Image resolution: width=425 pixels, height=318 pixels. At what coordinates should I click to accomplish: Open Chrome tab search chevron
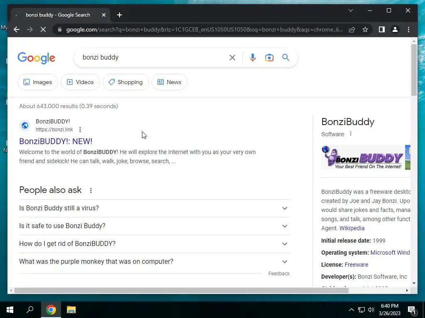[350, 10]
